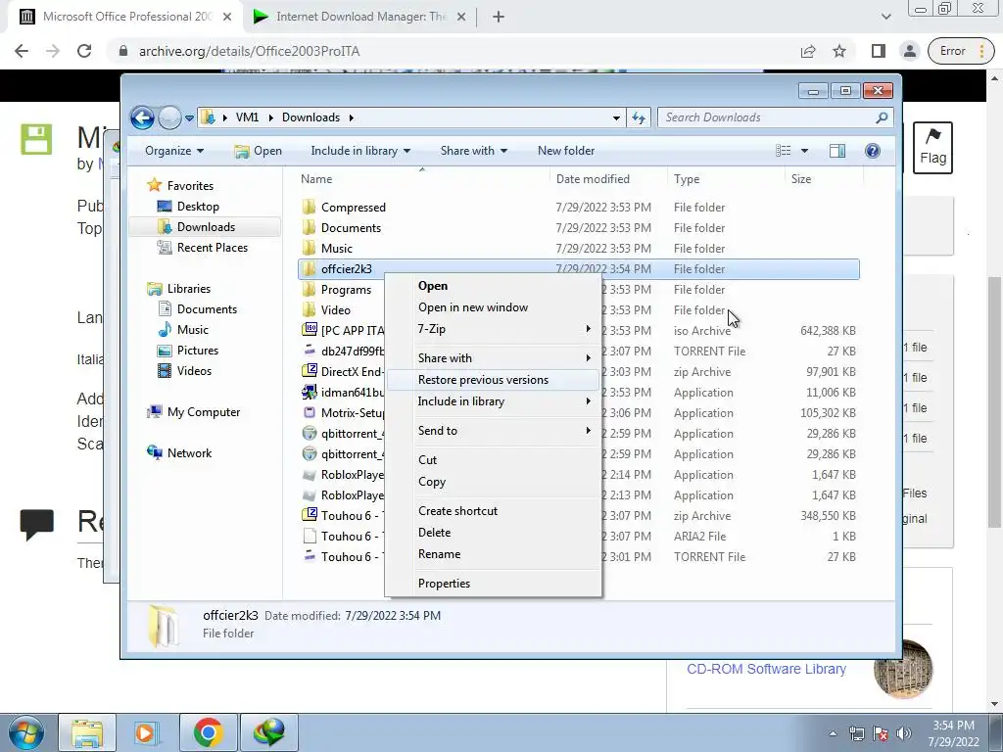Select the DirectX End zip icon
Screen dimensions: 1003x752
pyautogui.click(x=309, y=371)
